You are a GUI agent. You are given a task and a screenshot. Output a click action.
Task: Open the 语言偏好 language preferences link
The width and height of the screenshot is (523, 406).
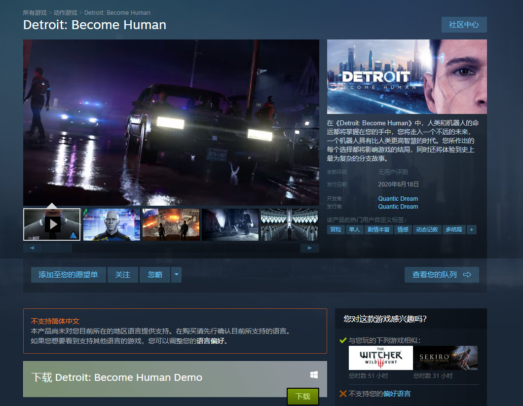point(210,341)
